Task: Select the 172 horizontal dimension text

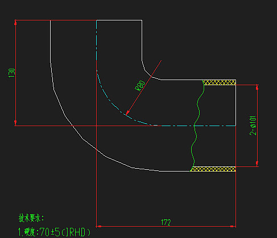Action: (166, 222)
